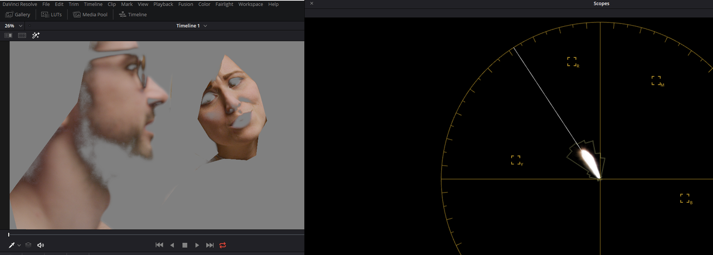Open the Fairlight menu
Image resolution: width=713 pixels, height=255 pixels.
pos(224,4)
